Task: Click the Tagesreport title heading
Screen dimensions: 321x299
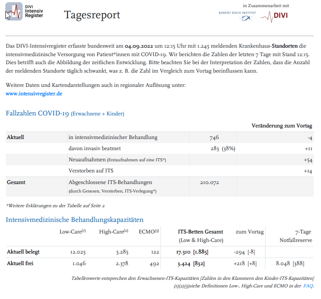Action: tap(92, 15)
